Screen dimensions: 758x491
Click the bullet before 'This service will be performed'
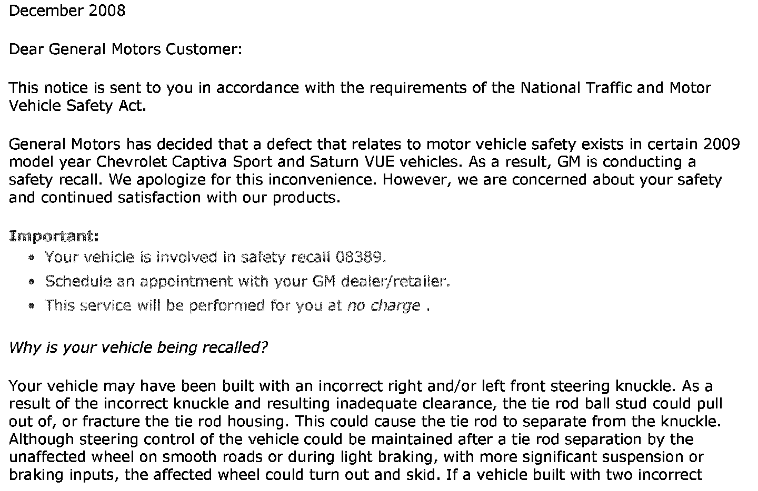(x=32, y=306)
